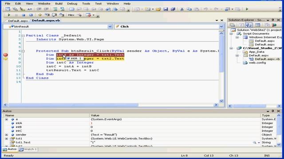This screenshot has width=284, height=159.
Task: Click the Paste icon
Action: tap(197, 9)
